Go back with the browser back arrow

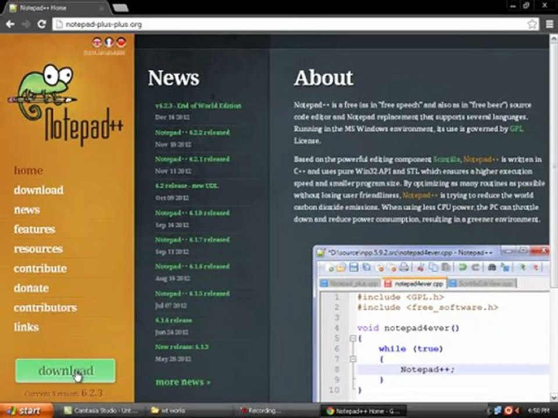click(x=10, y=24)
